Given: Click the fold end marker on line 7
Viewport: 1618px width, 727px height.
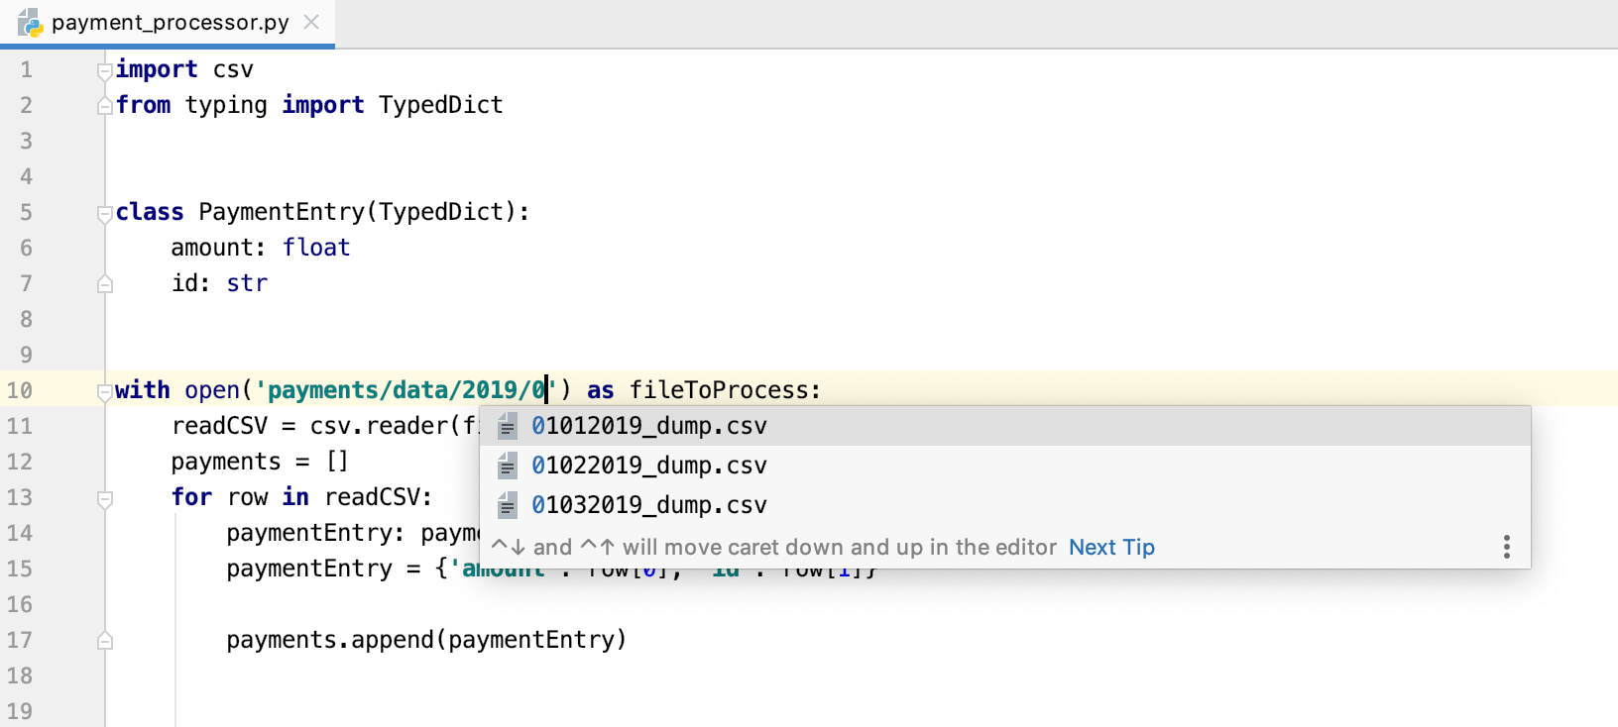Looking at the screenshot, I should click(105, 284).
